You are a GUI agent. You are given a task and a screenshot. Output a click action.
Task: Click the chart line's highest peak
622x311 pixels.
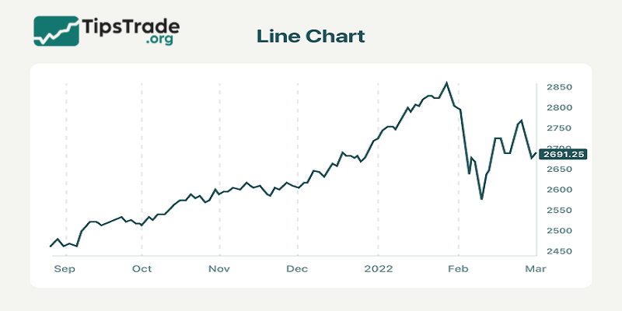point(446,82)
